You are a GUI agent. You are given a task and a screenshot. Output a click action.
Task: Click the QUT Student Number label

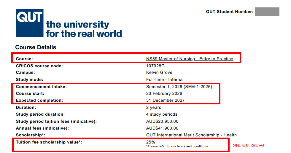click(230, 12)
